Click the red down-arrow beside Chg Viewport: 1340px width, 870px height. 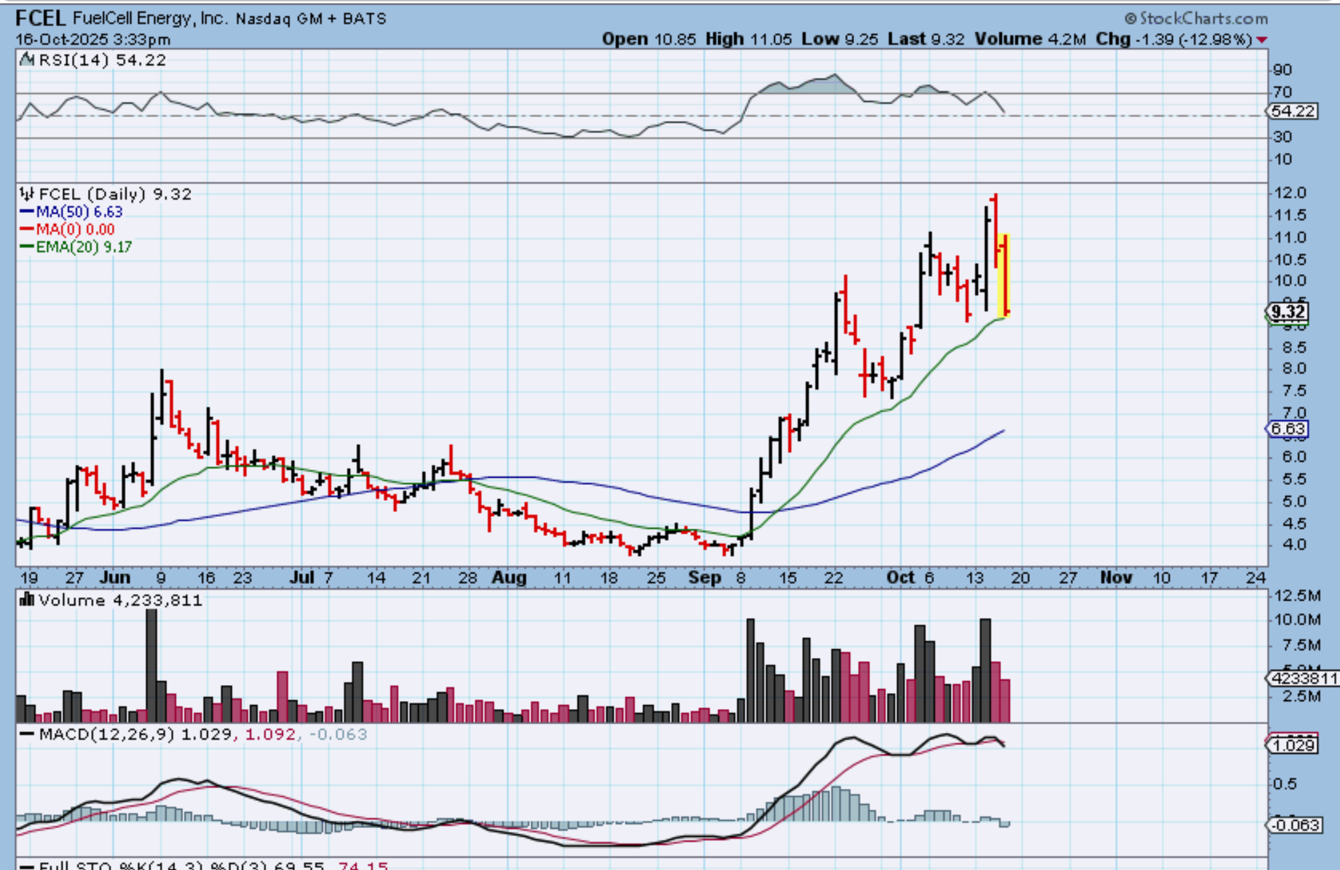pyautogui.click(x=1262, y=40)
